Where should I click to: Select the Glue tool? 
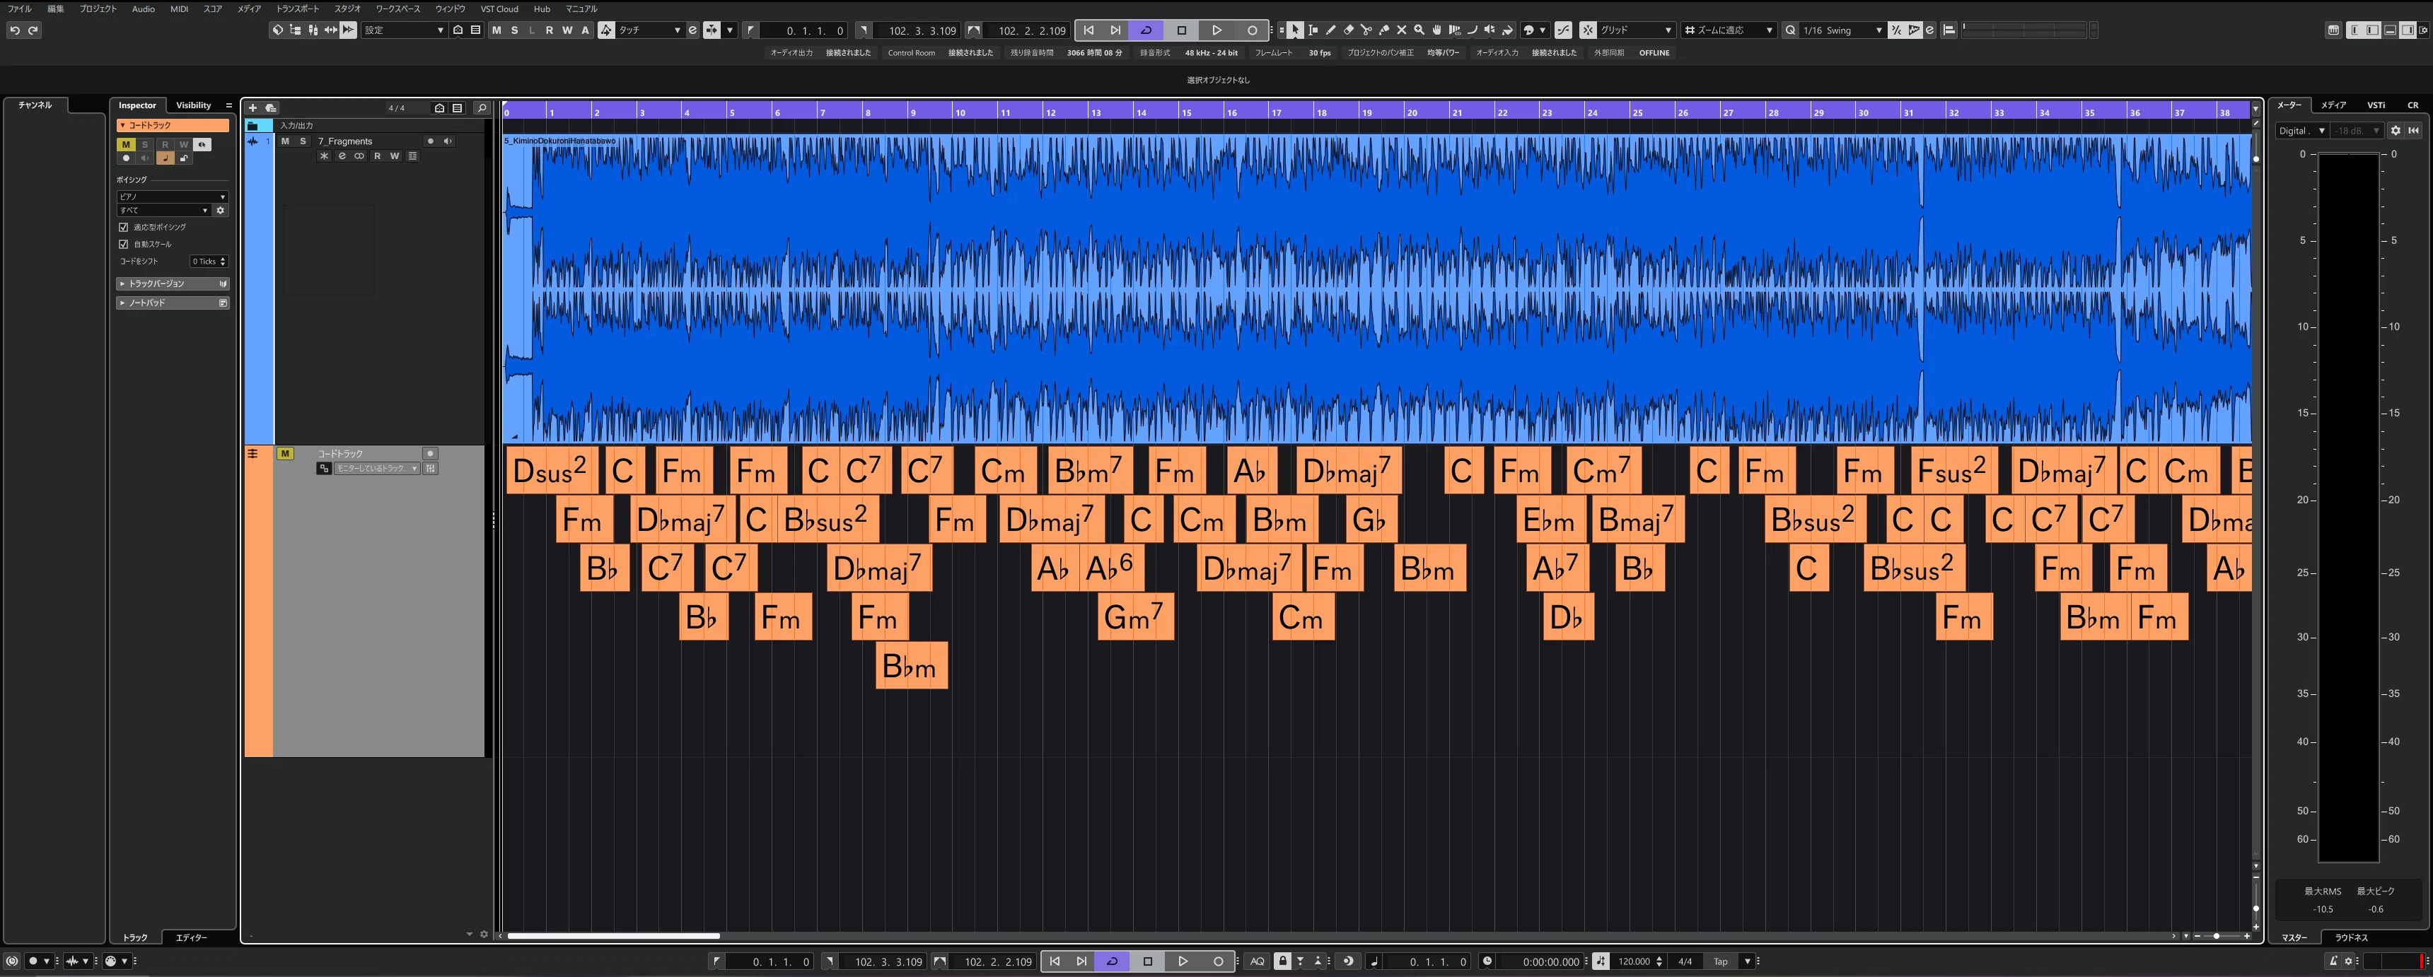[x=1385, y=30]
